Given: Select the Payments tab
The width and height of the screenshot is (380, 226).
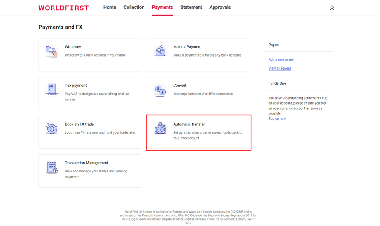Looking at the screenshot, I should pos(163,8).
